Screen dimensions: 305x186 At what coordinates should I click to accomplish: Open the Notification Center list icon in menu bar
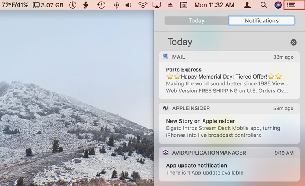tap(291, 5)
